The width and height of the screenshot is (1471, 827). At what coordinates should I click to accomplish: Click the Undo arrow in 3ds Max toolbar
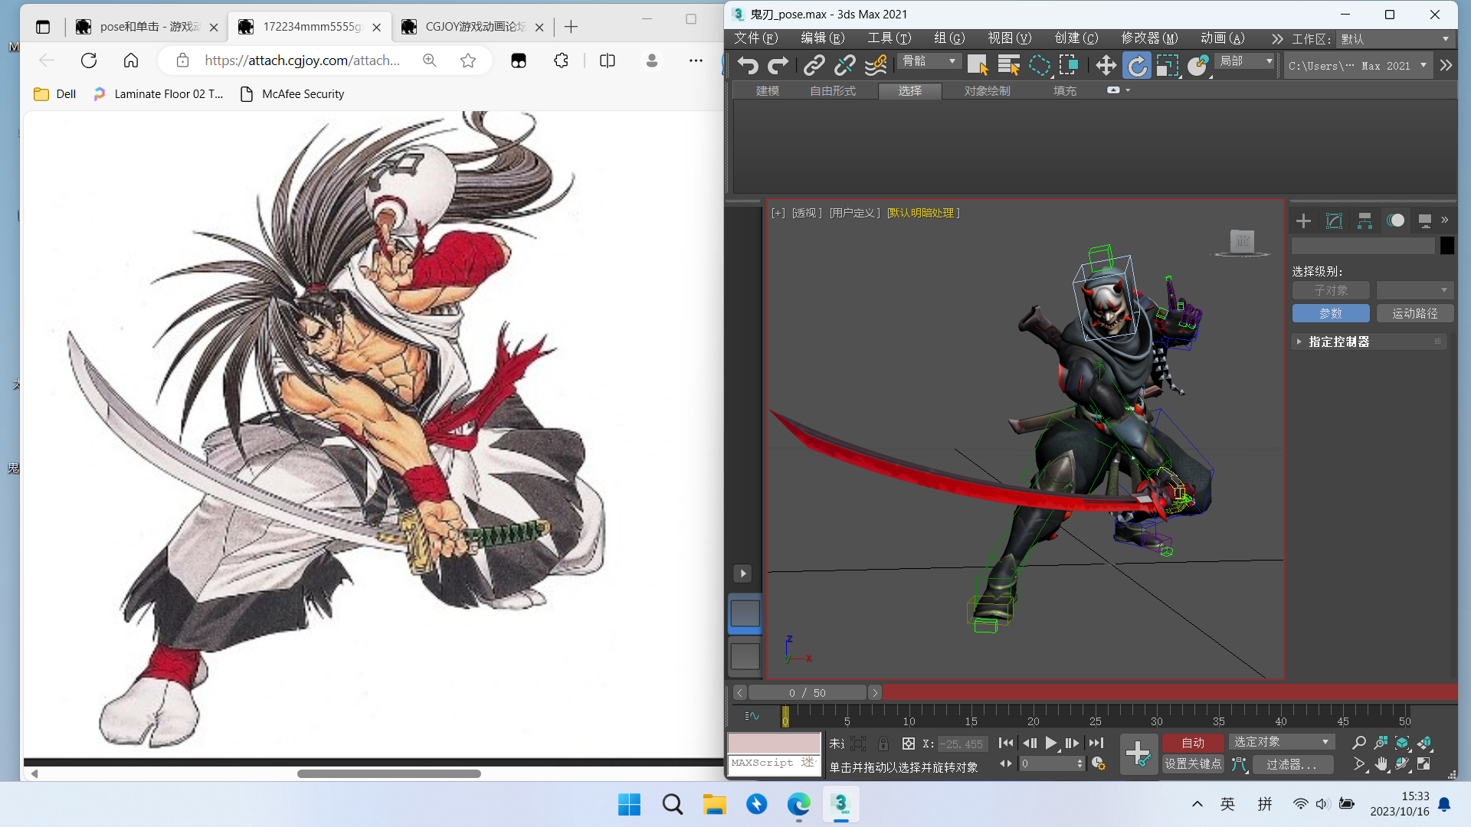click(748, 66)
